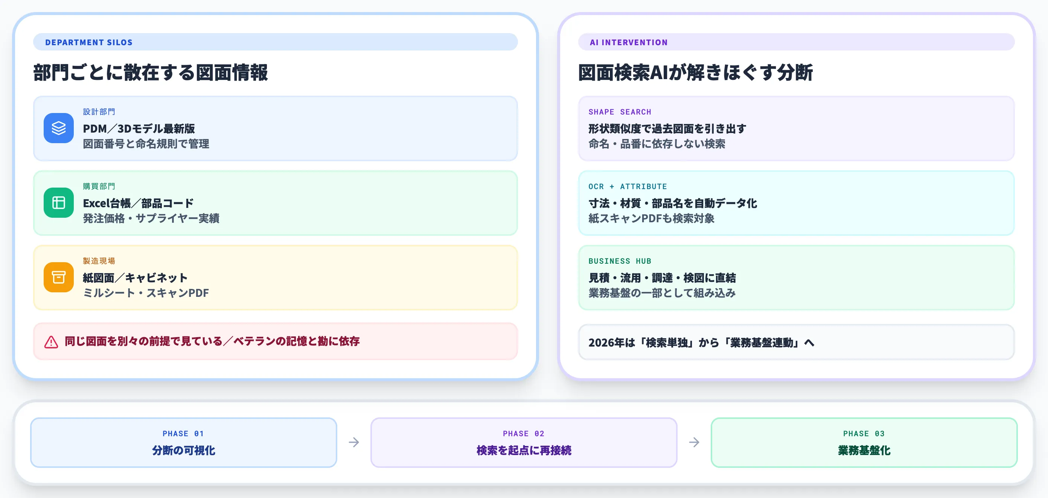Open the BUSINESS HUB card
The image size is (1048, 498).
point(796,277)
